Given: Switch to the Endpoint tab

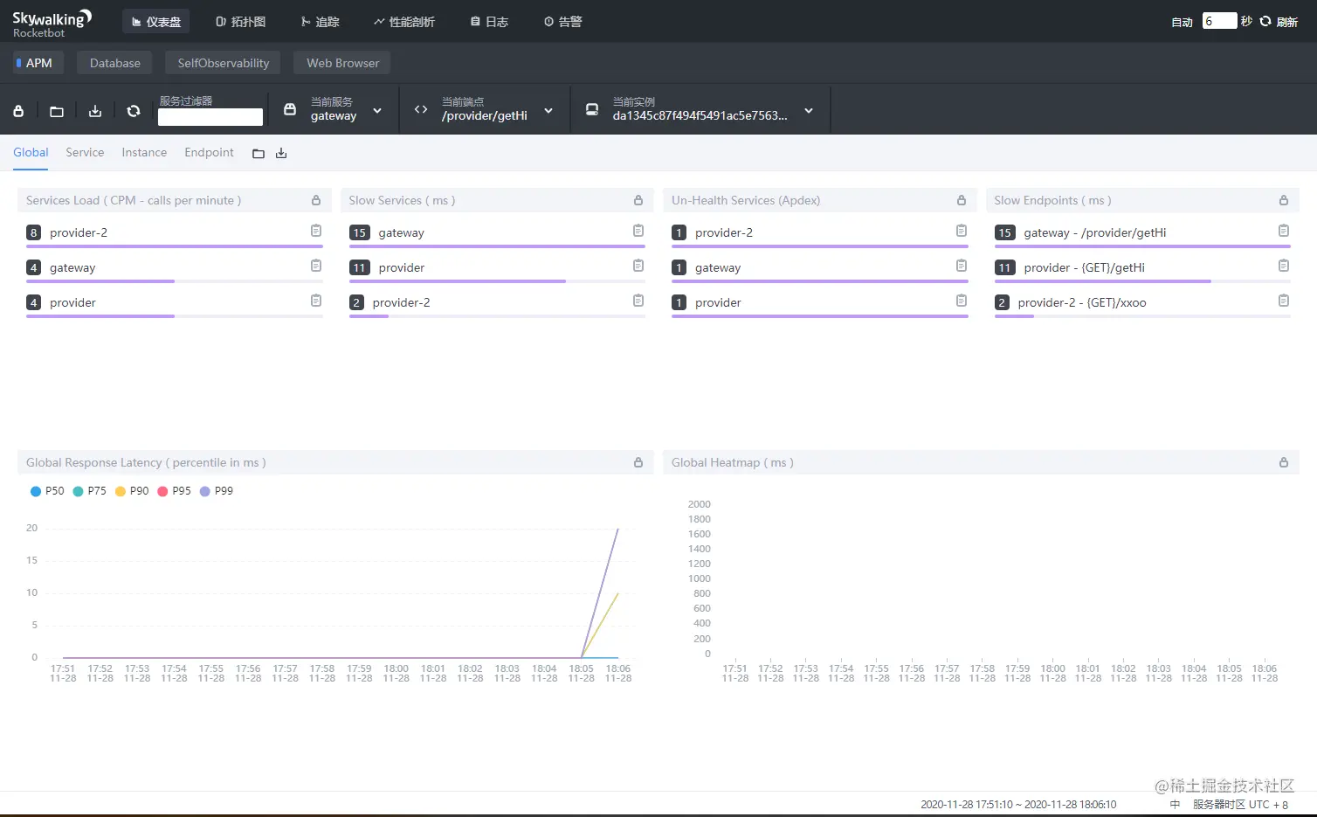Looking at the screenshot, I should click(x=209, y=152).
